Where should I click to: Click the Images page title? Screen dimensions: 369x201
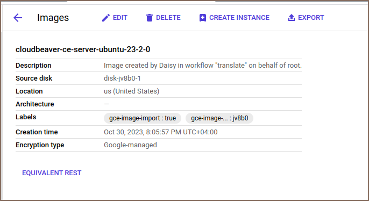point(53,18)
